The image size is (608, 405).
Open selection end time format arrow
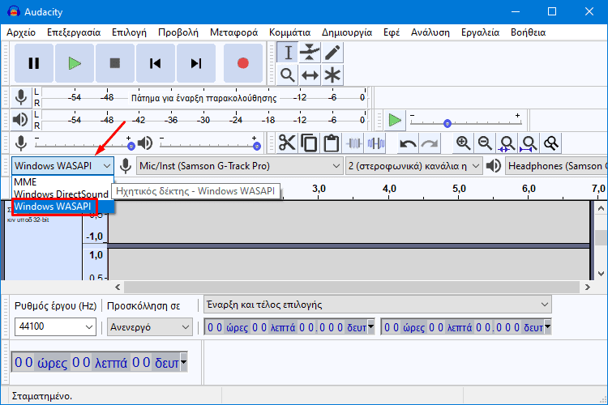click(x=547, y=326)
